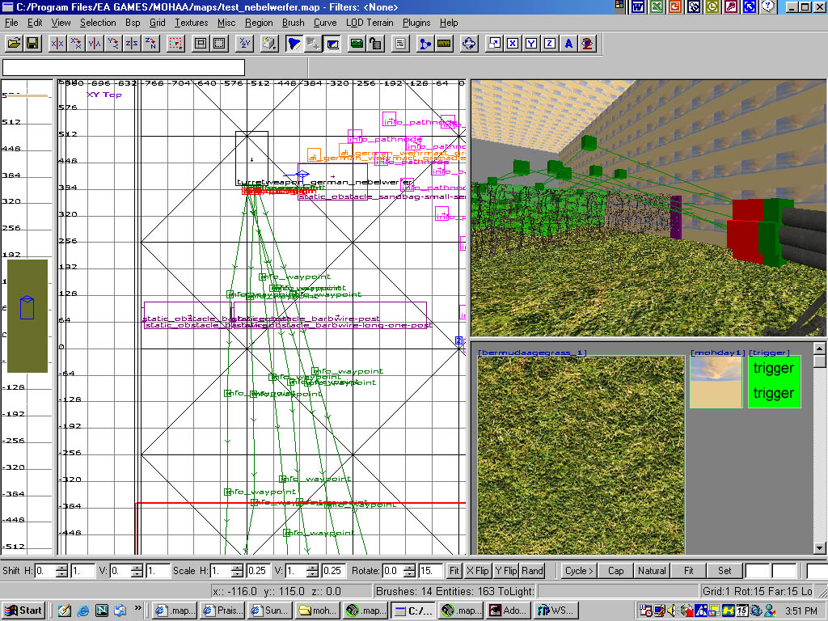Toggle the Z axis lock button
The height and width of the screenshot is (621, 828).
coord(550,43)
